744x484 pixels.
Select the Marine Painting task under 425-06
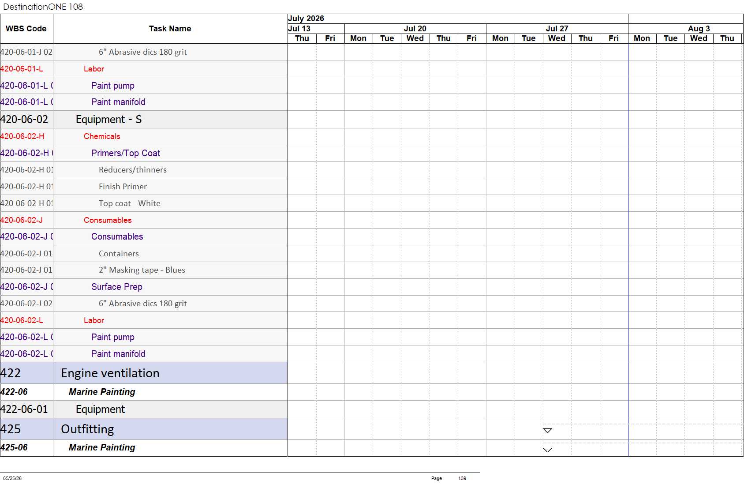coord(102,447)
